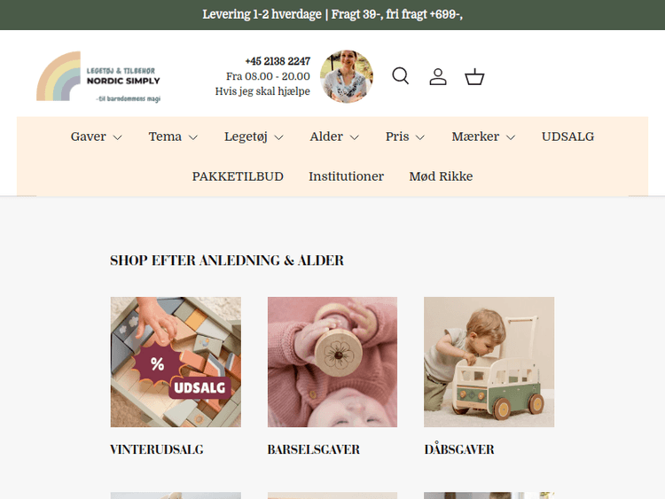This screenshot has width=665, height=499.
Task: Open the shopping basket icon
Action: [474, 77]
